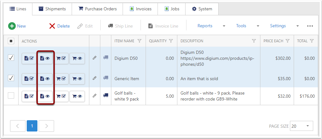Click the purchase order cart-check icon for Golf balls
This screenshot has width=322, height=139.
coord(61,96)
